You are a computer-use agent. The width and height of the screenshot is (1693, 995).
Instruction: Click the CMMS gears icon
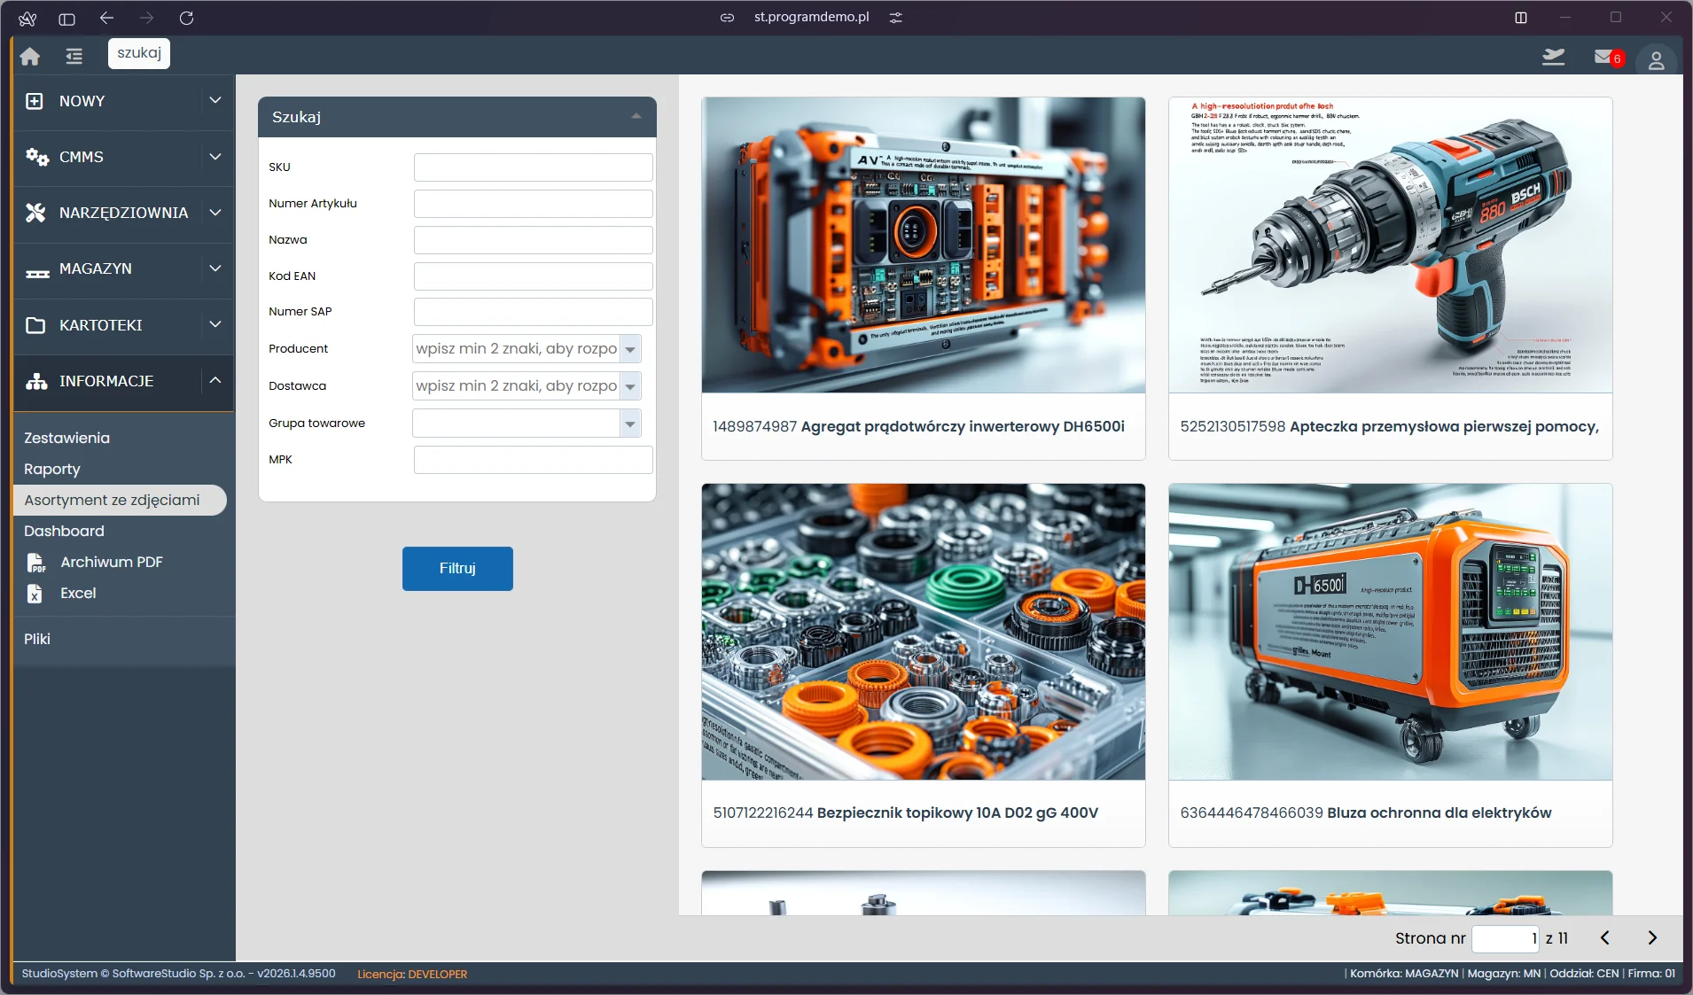coord(36,157)
